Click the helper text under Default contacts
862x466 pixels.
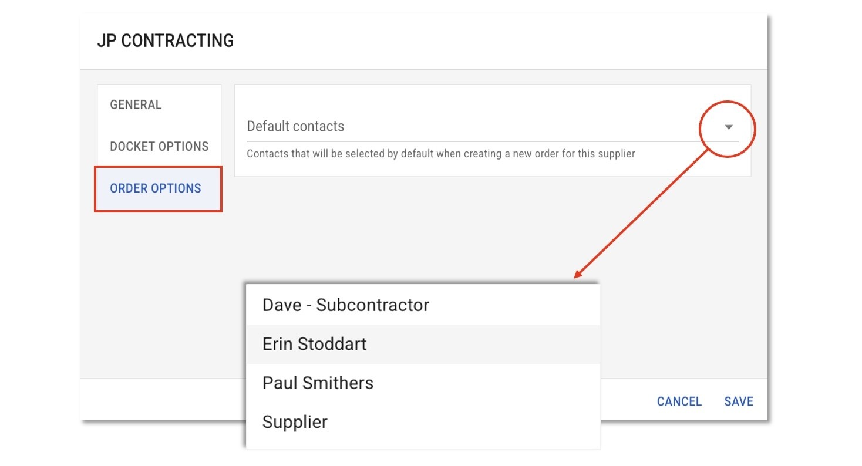(x=440, y=154)
